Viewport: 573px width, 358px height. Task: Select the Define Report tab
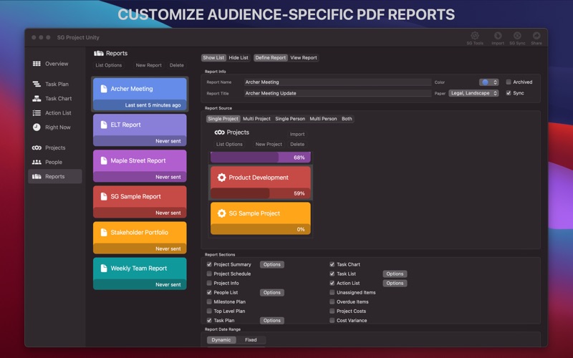(271, 58)
